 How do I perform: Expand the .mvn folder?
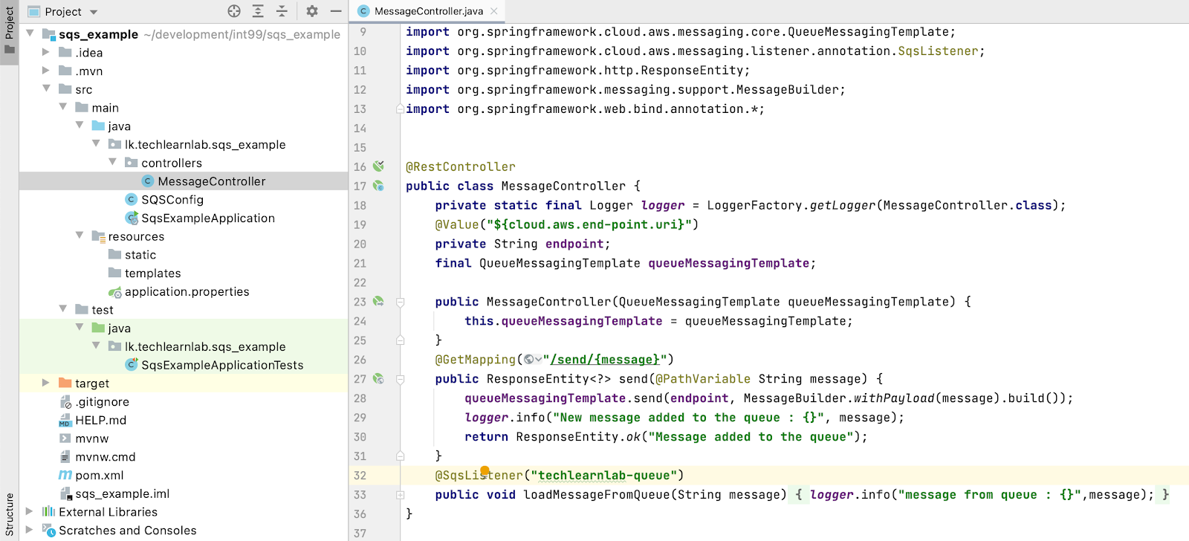pos(46,71)
